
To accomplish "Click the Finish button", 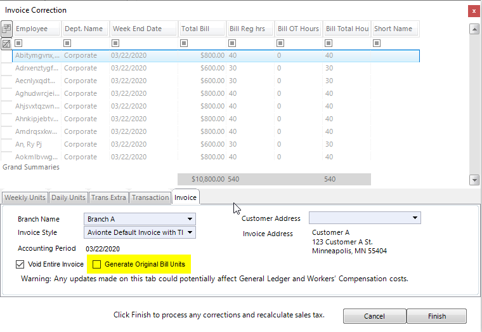I will click(437, 316).
